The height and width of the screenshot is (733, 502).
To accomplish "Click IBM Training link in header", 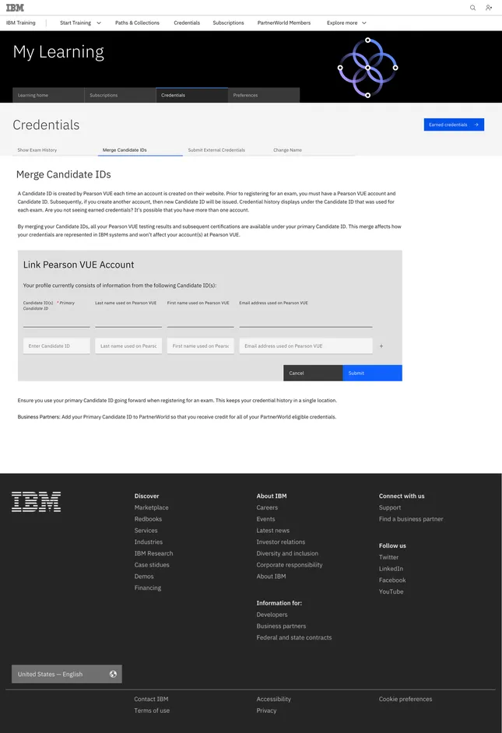I will (20, 23).
